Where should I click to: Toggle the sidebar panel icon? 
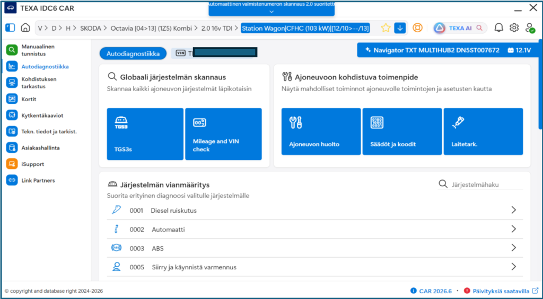(11, 28)
